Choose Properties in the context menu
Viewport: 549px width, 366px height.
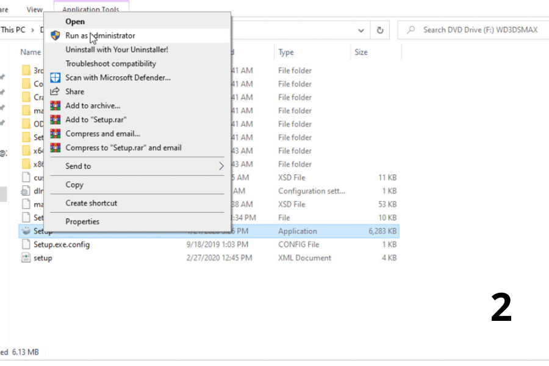[82, 221]
